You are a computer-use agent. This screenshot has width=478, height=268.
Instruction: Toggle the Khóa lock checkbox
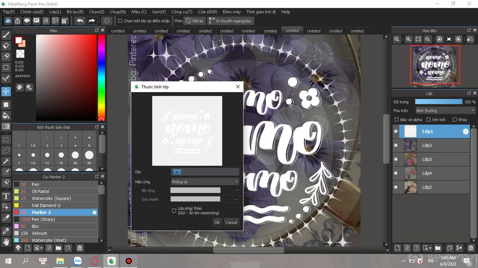coord(455,120)
